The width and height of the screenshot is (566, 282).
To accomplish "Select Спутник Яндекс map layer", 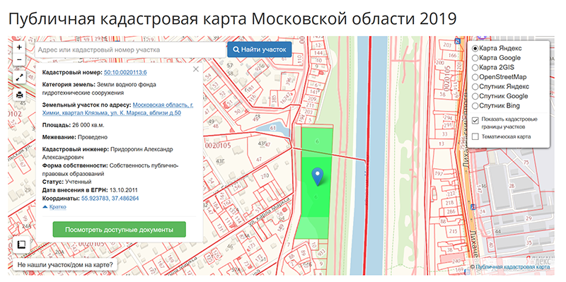I will [x=501, y=86].
